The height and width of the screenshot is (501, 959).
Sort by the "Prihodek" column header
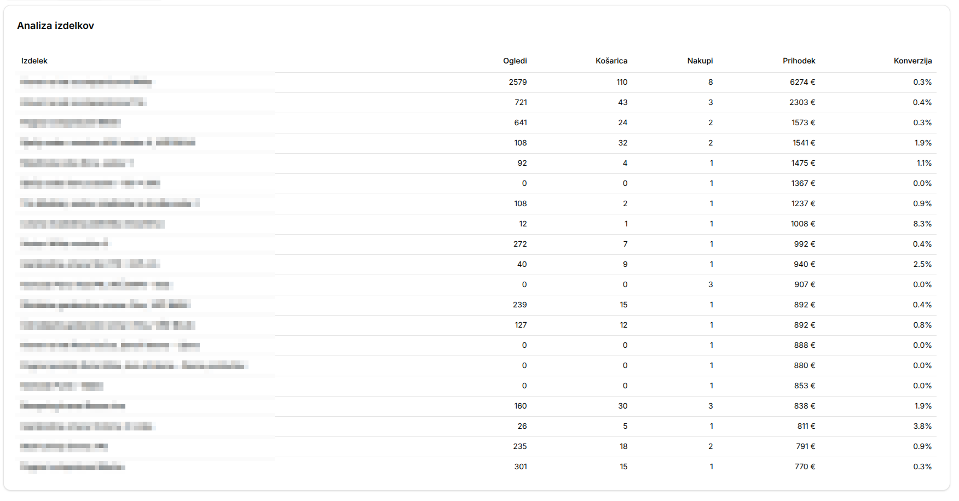click(799, 61)
